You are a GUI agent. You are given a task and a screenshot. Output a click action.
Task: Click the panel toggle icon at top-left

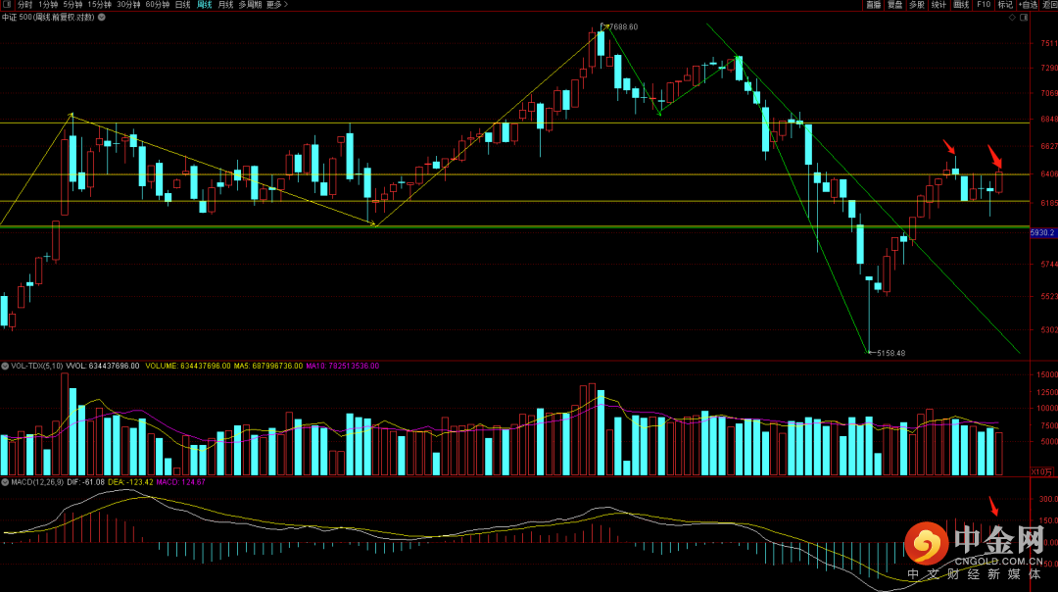coord(6,5)
